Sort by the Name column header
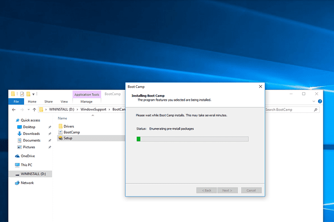The height and width of the screenshot is (222, 334). coord(62,119)
